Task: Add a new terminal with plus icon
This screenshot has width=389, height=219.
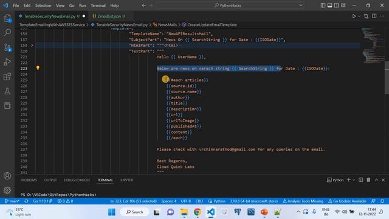Action: 348,180
